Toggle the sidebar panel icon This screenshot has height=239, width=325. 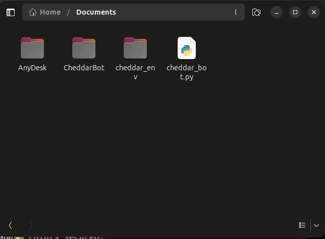pos(11,13)
